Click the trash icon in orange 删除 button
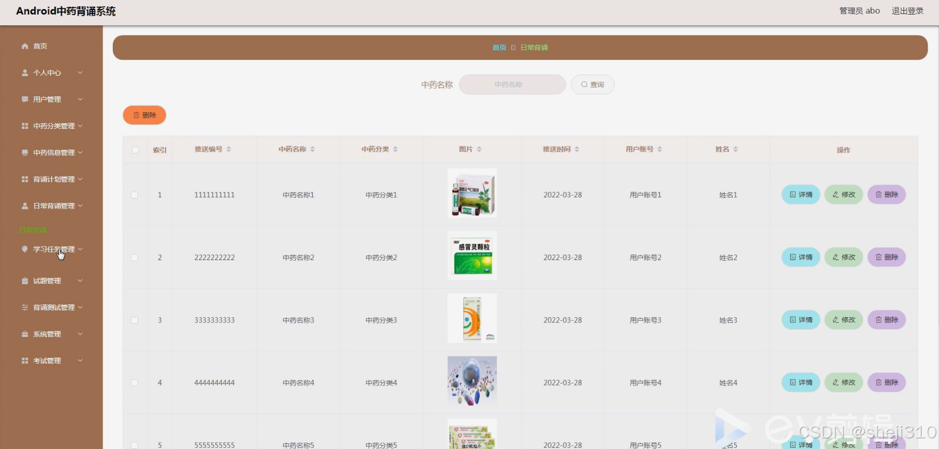 coord(136,115)
